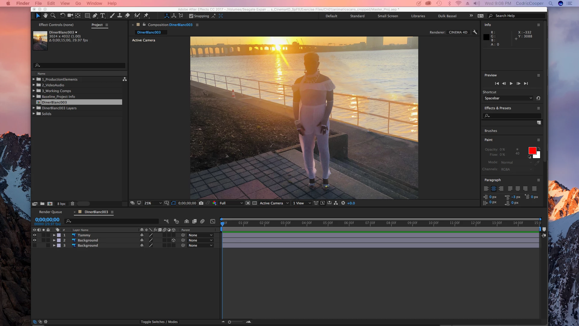Select the Zoom tool
Viewport: 579px width, 326px height.
pyautogui.click(x=53, y=16)
